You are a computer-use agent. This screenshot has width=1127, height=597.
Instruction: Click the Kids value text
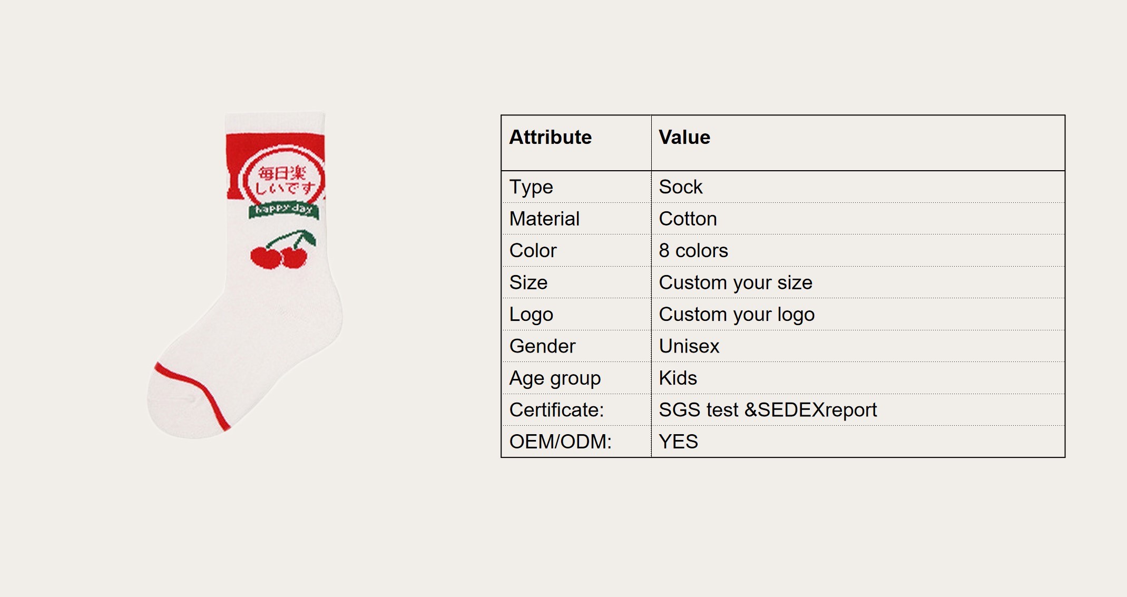pos(678,378)
